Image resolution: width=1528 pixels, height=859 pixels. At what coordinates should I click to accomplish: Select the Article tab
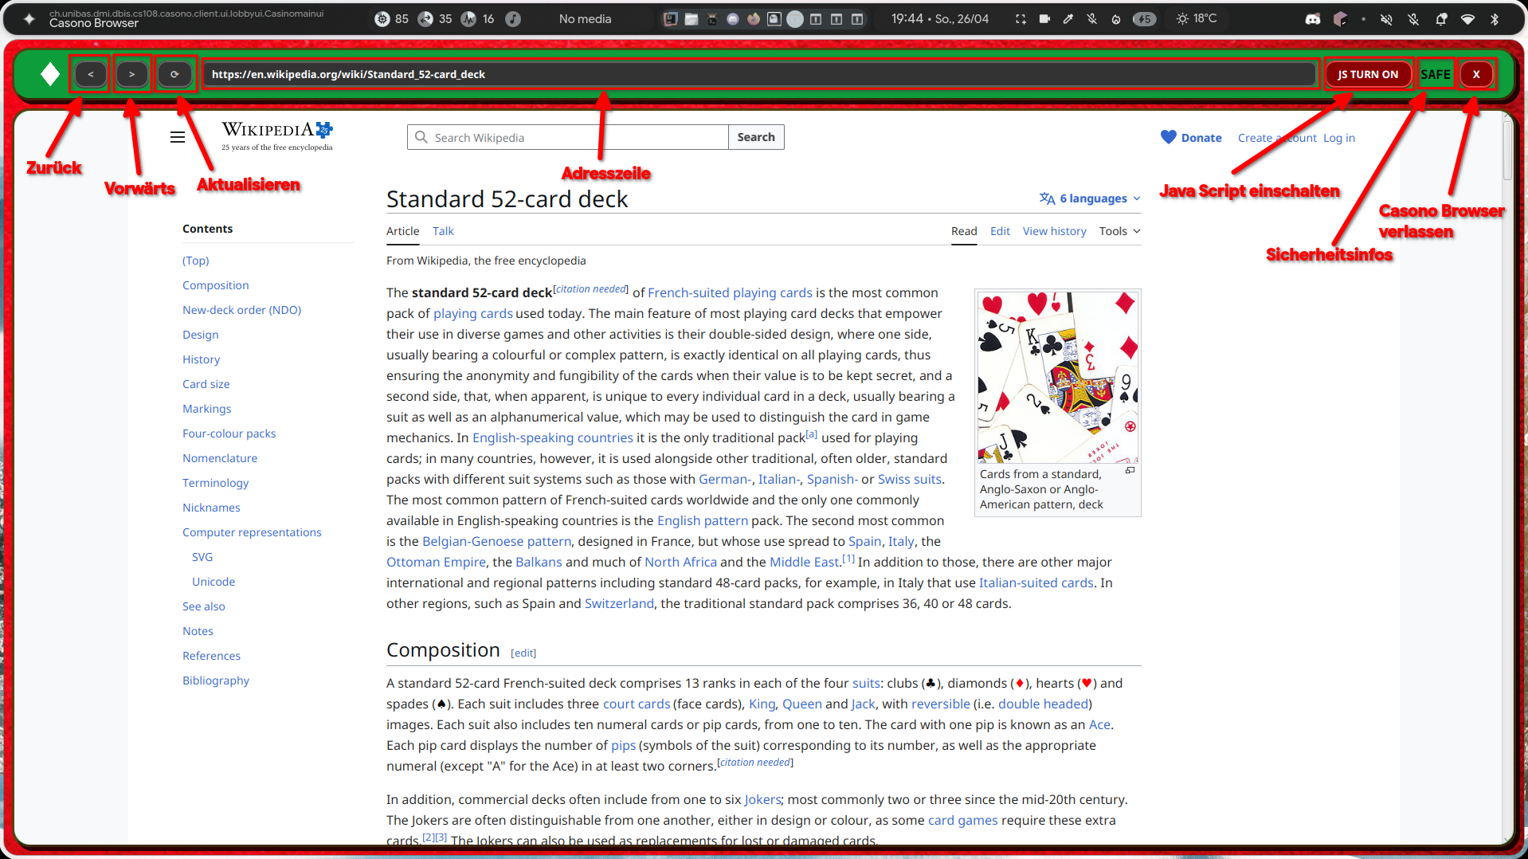coord(402,231)
